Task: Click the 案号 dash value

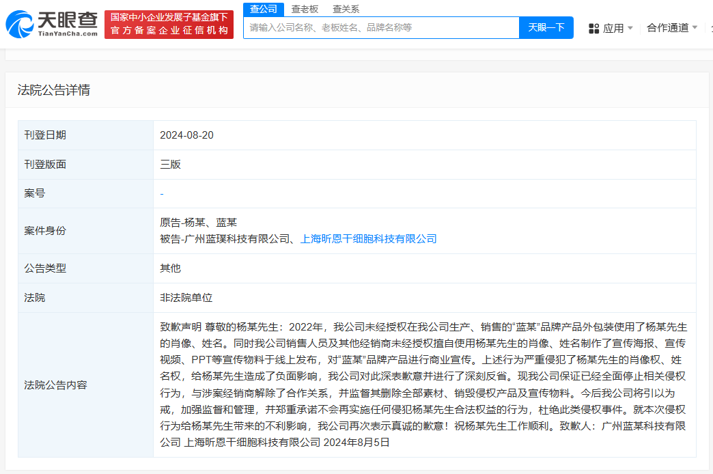Action: (x=161, y=194)
